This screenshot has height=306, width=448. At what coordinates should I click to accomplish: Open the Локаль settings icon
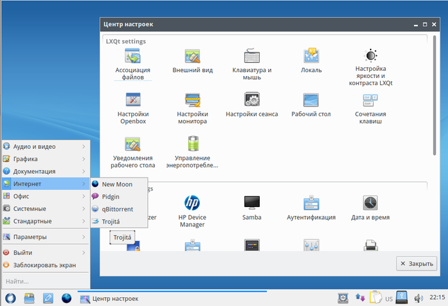click(x=311, y=56)
